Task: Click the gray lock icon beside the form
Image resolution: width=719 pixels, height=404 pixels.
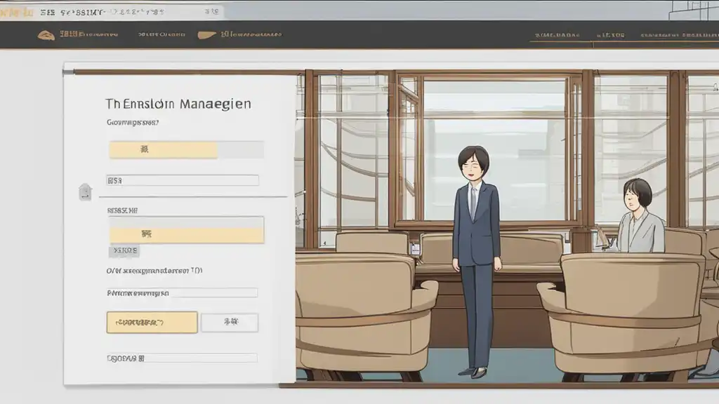Action: pos(85,191)
